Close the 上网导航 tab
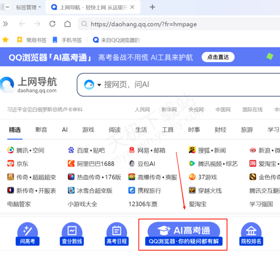Image resolution: width=280 pixels, height=254 pixels. coord(132,7)
